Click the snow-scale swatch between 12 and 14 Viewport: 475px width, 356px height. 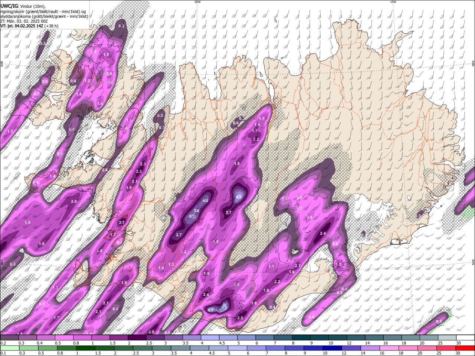[x=356, y=338]
